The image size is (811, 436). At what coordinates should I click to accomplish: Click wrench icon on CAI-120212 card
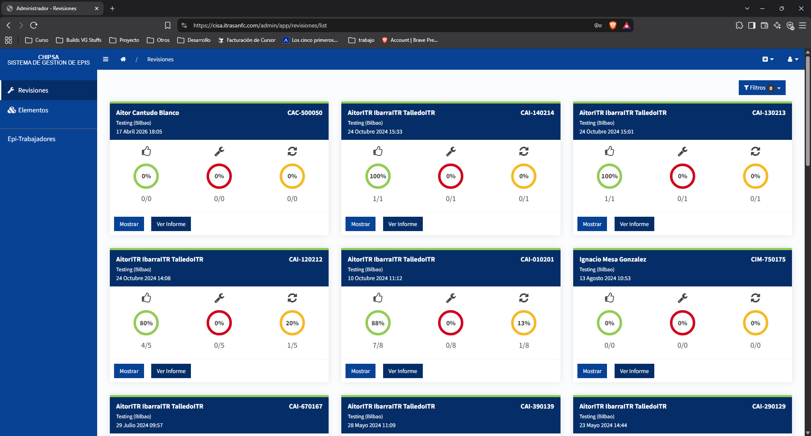[x=219, y=298]
